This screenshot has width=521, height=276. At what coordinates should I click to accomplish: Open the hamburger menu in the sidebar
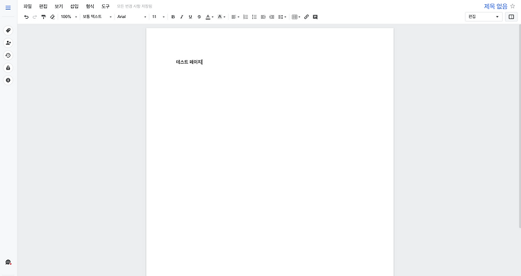click(8, 8)
